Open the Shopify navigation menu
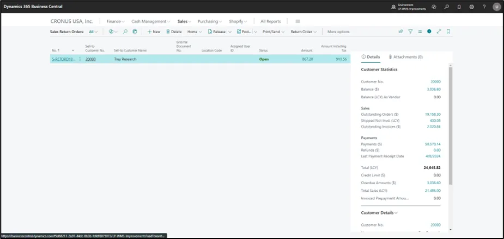The image size is (504, 239). pyautogui.click(x=238, y=22)
